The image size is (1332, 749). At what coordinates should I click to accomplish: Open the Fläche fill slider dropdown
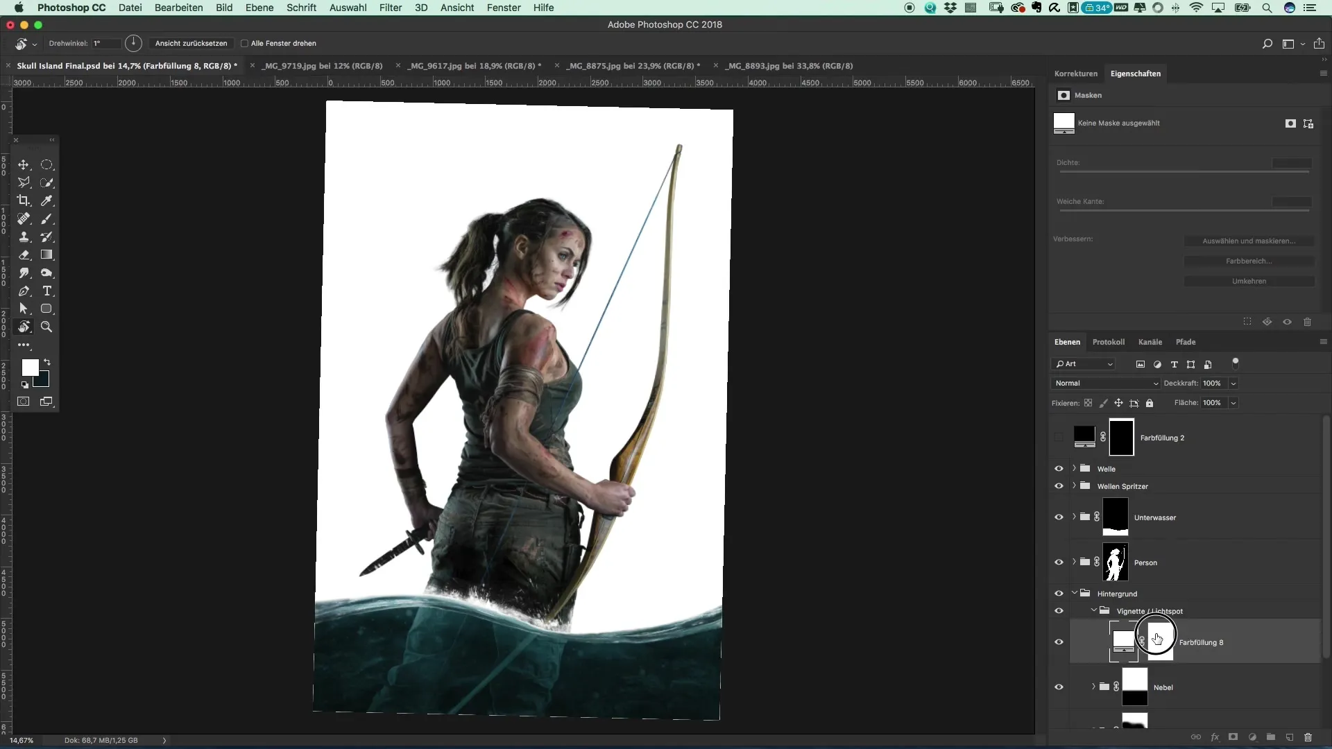[1233, 403]
